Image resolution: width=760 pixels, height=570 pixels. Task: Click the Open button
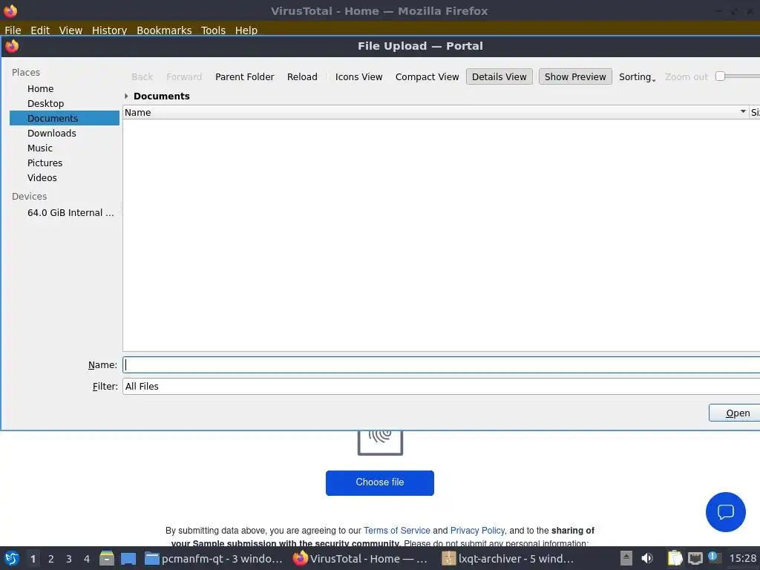(736, 413)
